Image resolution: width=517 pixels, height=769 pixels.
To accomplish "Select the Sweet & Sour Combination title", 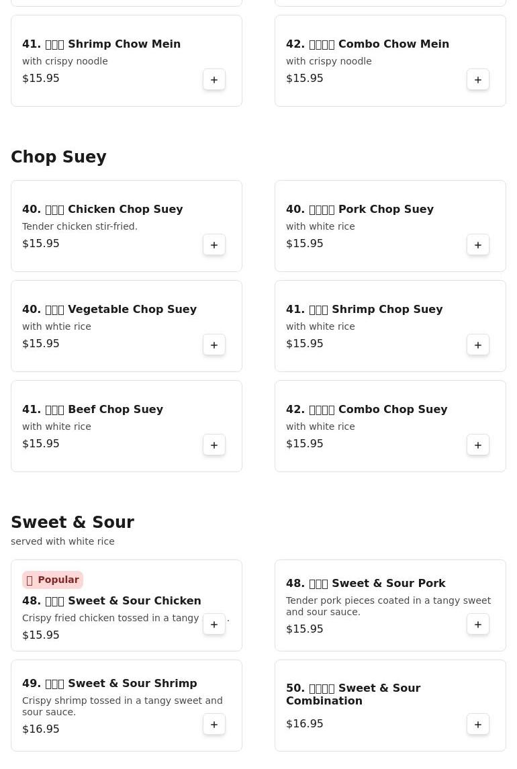I will (x=353, y=694).
